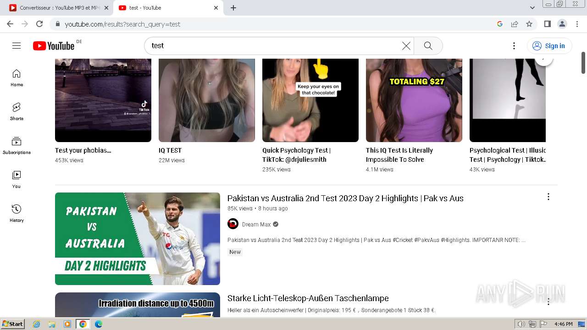The width and height of the screenshot is (587, 330).
Task: Bookmark this page with the star
Action: (529, 24)
